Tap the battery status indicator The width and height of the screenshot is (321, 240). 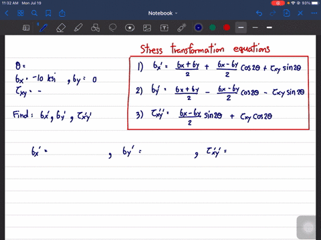click(x=316, y=3)
